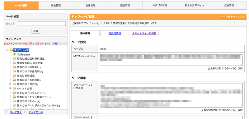Screen dimensions: 249x119
Task: Open the ページ編集 main tab
Action: click(x=21, y=6)
